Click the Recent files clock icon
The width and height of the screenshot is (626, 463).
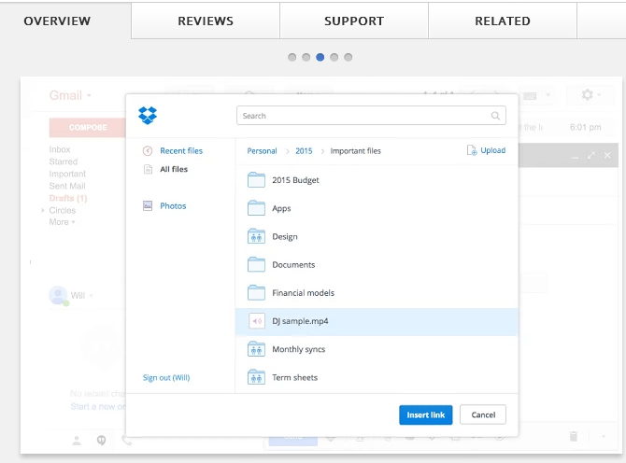[x=148, y=150]
